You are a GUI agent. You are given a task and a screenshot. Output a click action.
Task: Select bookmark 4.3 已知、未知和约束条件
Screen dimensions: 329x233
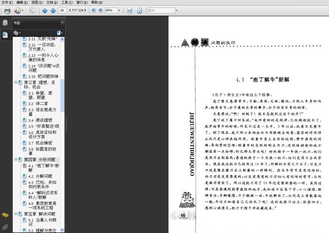click(42, 185)
